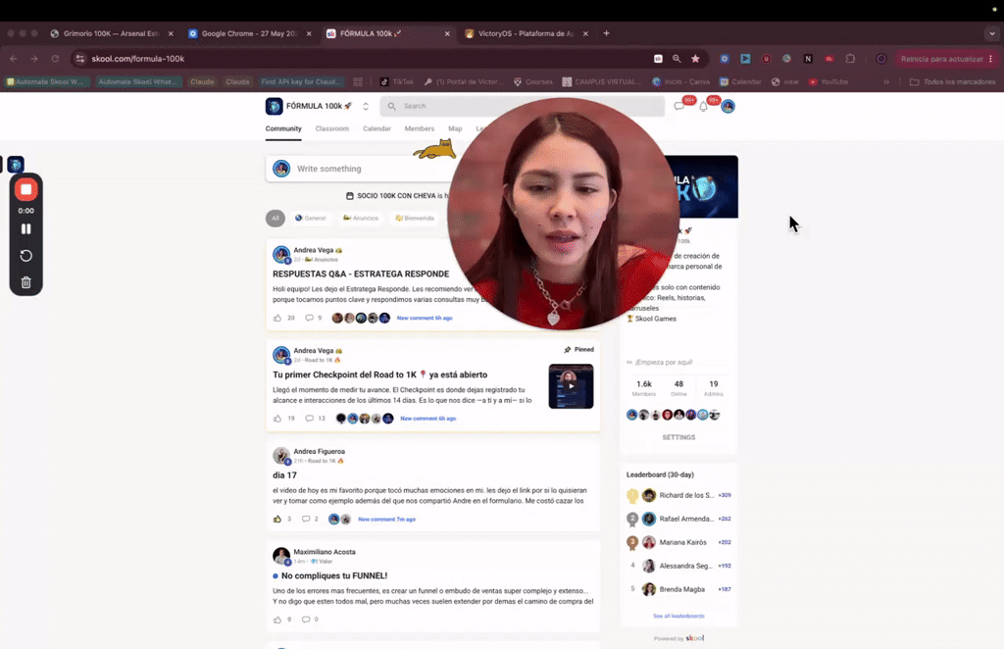The width and height of the screenshot is (1004, 649).
Task: Delete the recording with the trash icon
Action: tap(26, 282)
